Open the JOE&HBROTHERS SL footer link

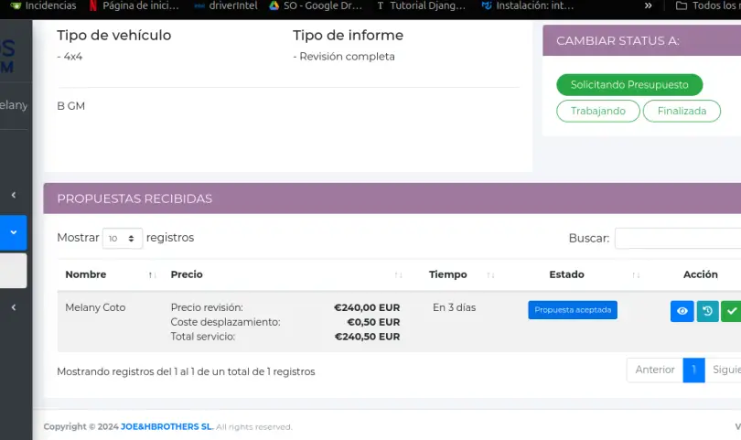(166, 427)
